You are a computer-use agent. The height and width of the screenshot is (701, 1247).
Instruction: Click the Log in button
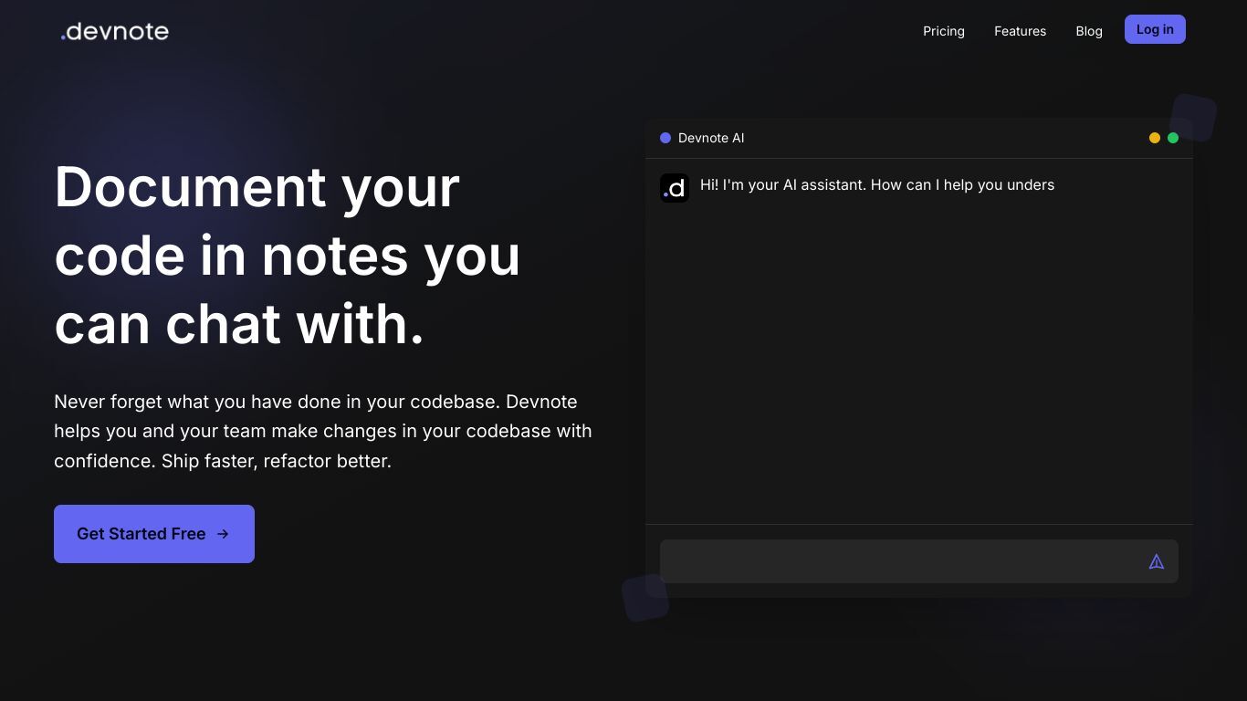[x=1155, y=29]
